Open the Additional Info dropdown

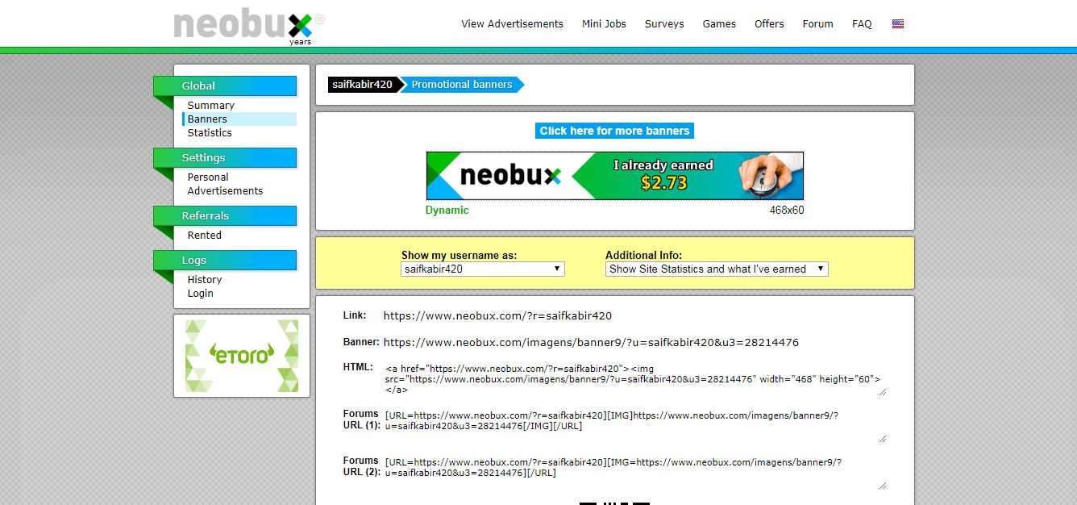[x=717, y=269]
